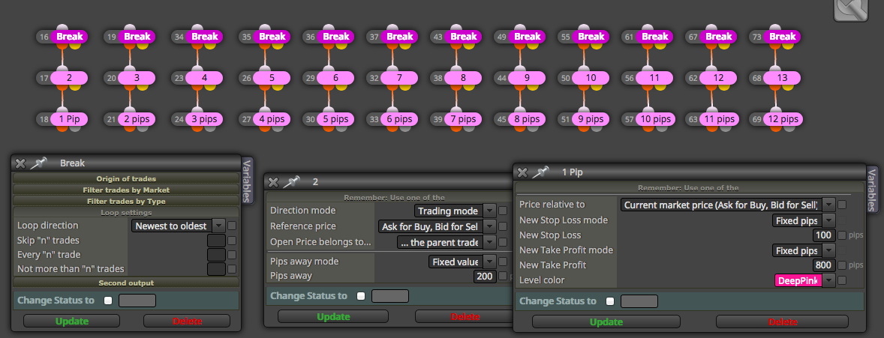The height and width of the screenshot is (338, 884).
Task: Select the 2 pips node
Action: [137, 119]
